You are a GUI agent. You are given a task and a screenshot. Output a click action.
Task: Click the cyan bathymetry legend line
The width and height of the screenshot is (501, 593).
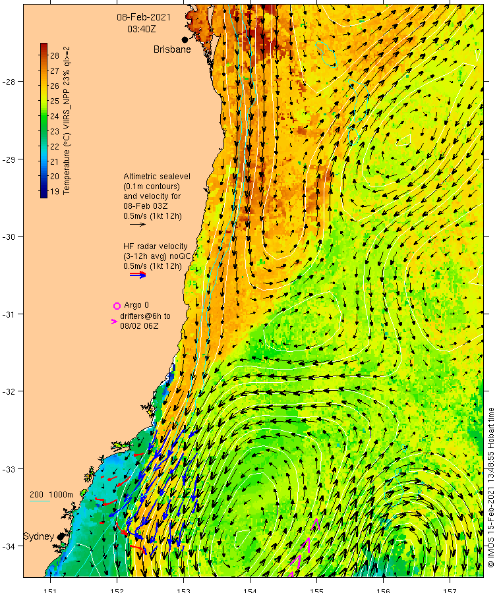tap(40, 501)
